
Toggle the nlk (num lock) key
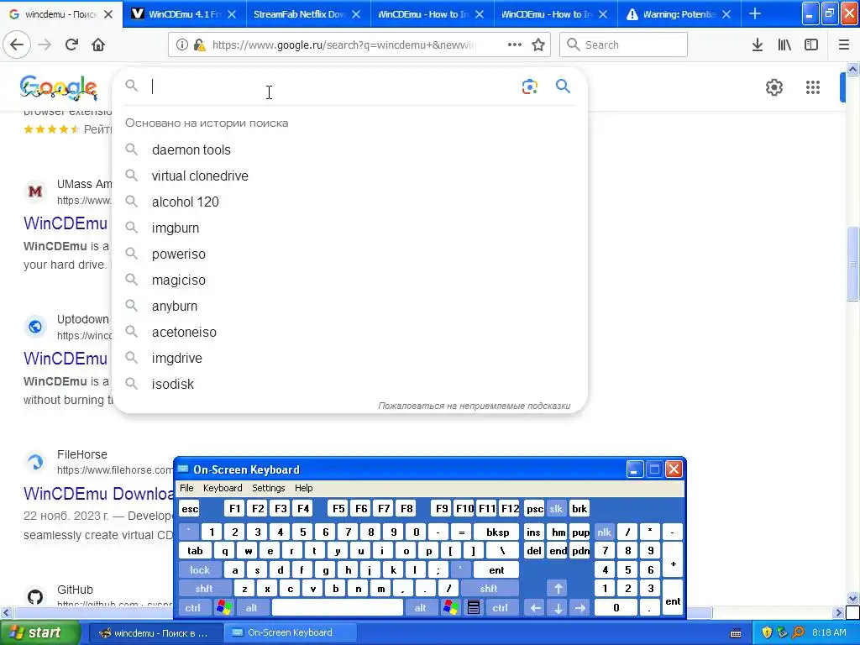604,532
